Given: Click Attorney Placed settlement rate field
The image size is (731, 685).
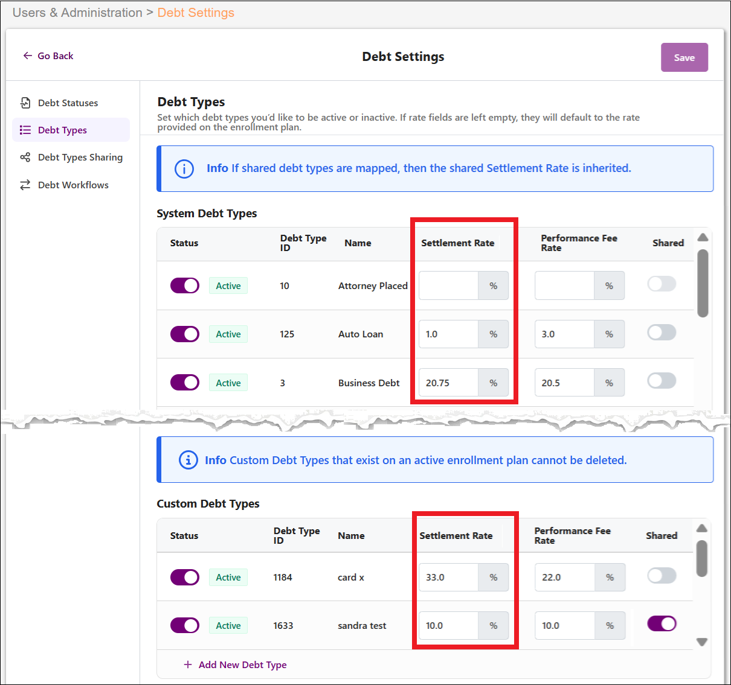Looking at the screenshot, I should pos(448,285).
